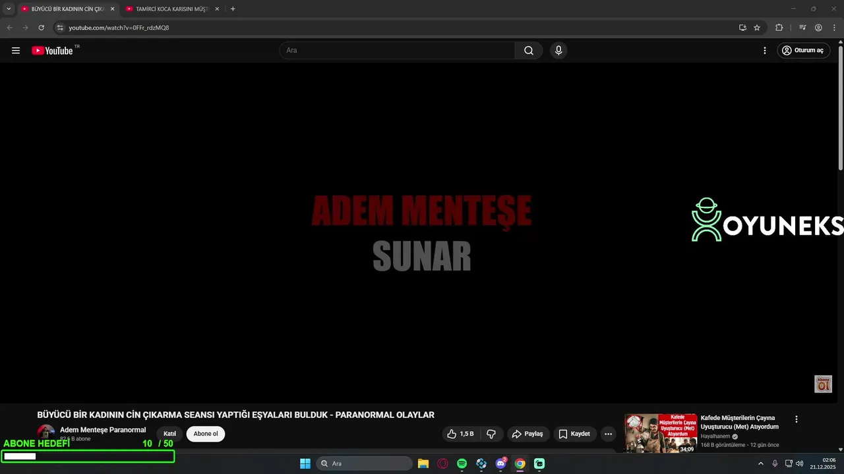
Task: Click the Windows taskbar Ara search box
Action: [365, 463]
